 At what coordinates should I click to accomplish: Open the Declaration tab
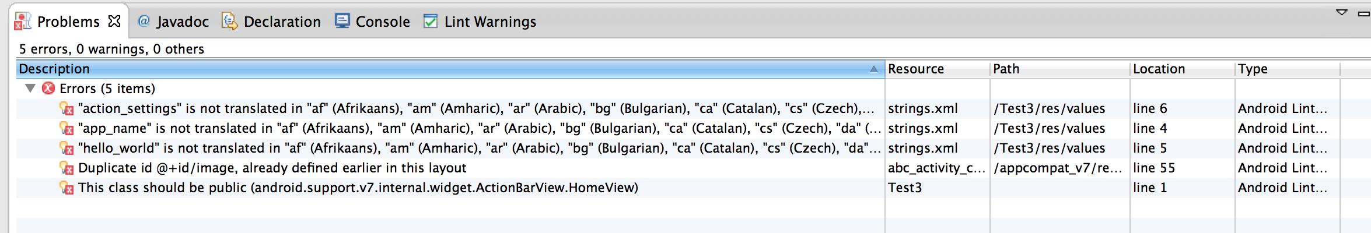[271, 22]
